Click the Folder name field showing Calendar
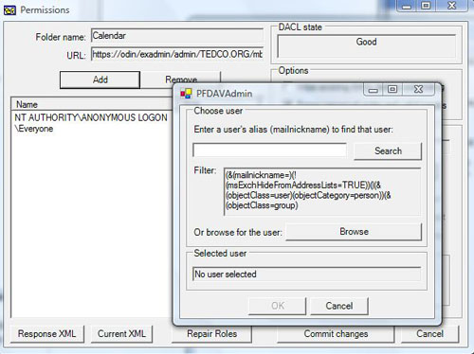The height and width of the screenshot is (354, 474). point(177,36)
